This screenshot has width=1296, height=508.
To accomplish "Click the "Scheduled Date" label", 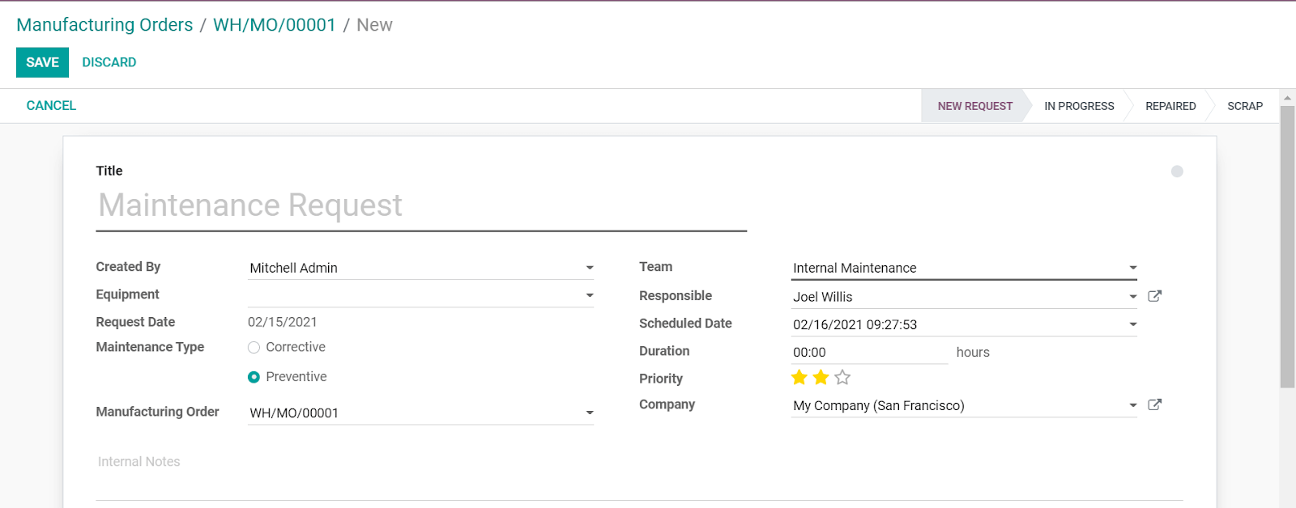I will pos(685,324).
